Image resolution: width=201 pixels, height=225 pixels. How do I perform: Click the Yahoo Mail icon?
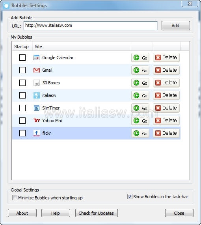[x=37, y=121]
